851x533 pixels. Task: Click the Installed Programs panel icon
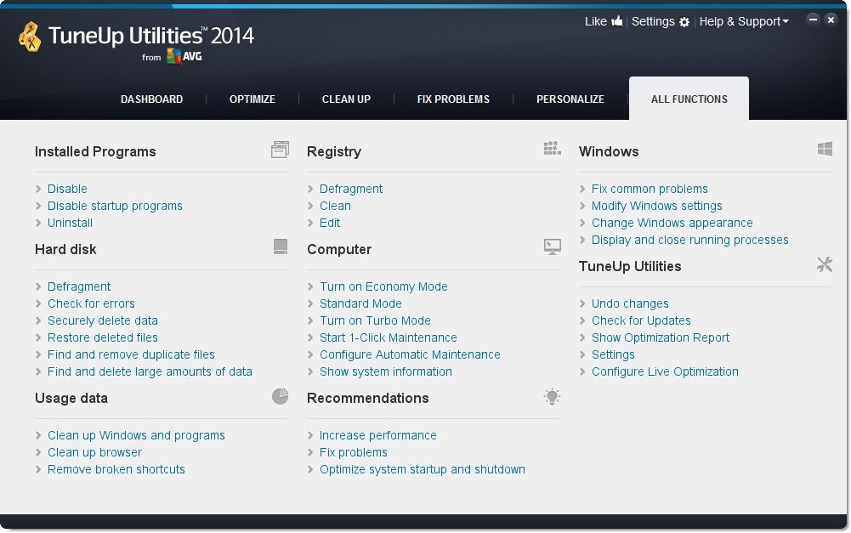[x=280, y=149]
